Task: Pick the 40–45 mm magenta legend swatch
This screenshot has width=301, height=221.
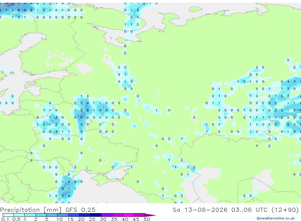Action: (x=129, y=215)
